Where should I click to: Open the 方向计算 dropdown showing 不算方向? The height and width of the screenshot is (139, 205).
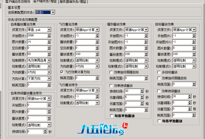tap(49, 78)
